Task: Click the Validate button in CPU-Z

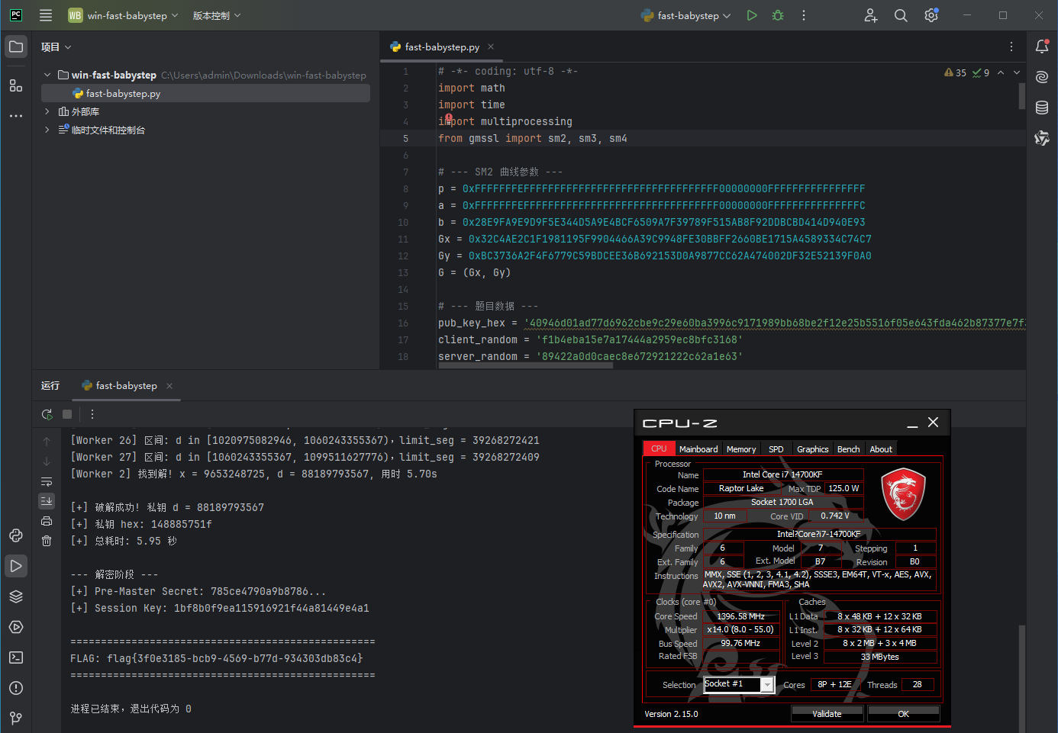Action: (827, 714)
